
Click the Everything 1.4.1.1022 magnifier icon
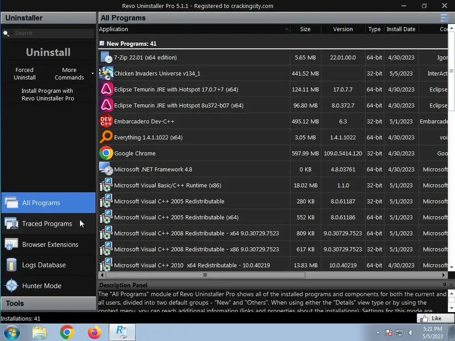coord(106,137)
